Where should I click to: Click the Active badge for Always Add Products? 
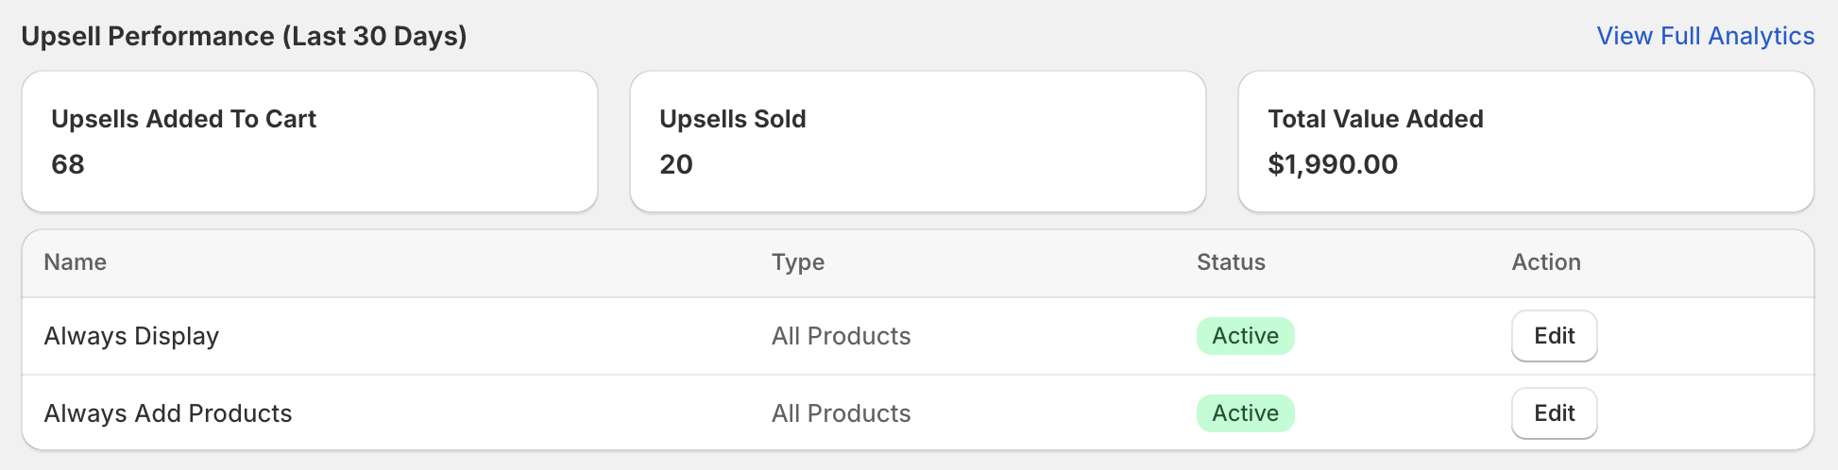point(1245,413)
